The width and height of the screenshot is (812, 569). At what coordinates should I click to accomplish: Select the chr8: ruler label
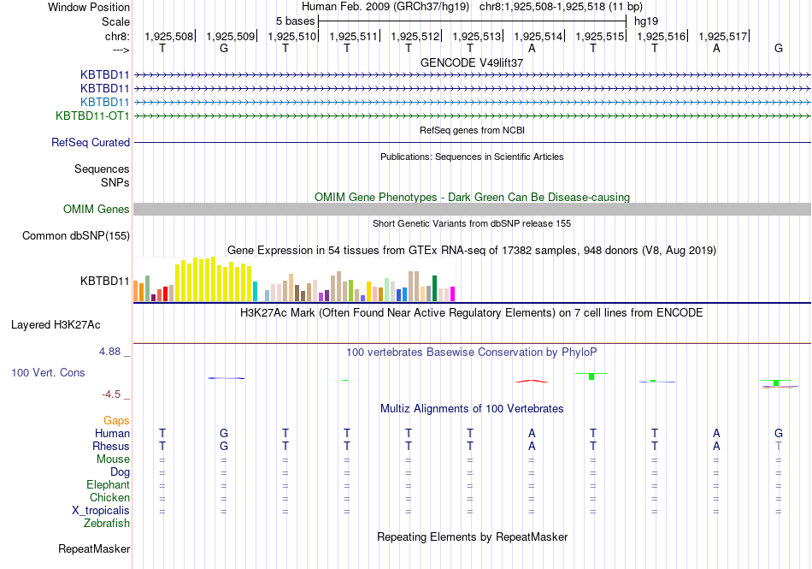(117, 36)
